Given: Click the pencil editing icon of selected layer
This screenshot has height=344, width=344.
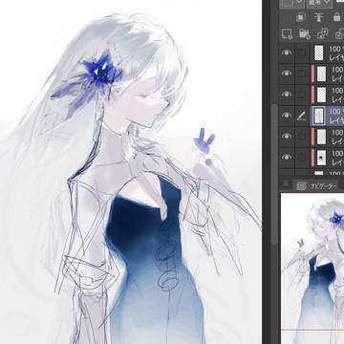Looking at the screenshot, I should pyautogui.click(x=301, y=116).
